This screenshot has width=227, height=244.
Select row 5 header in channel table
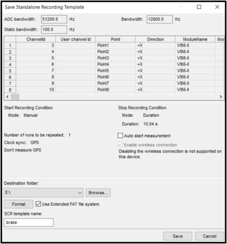coord(10,71)
